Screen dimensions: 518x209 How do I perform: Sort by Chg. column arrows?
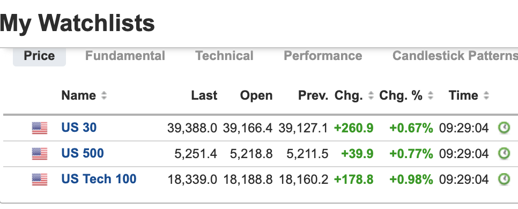(x=371, y=95)
